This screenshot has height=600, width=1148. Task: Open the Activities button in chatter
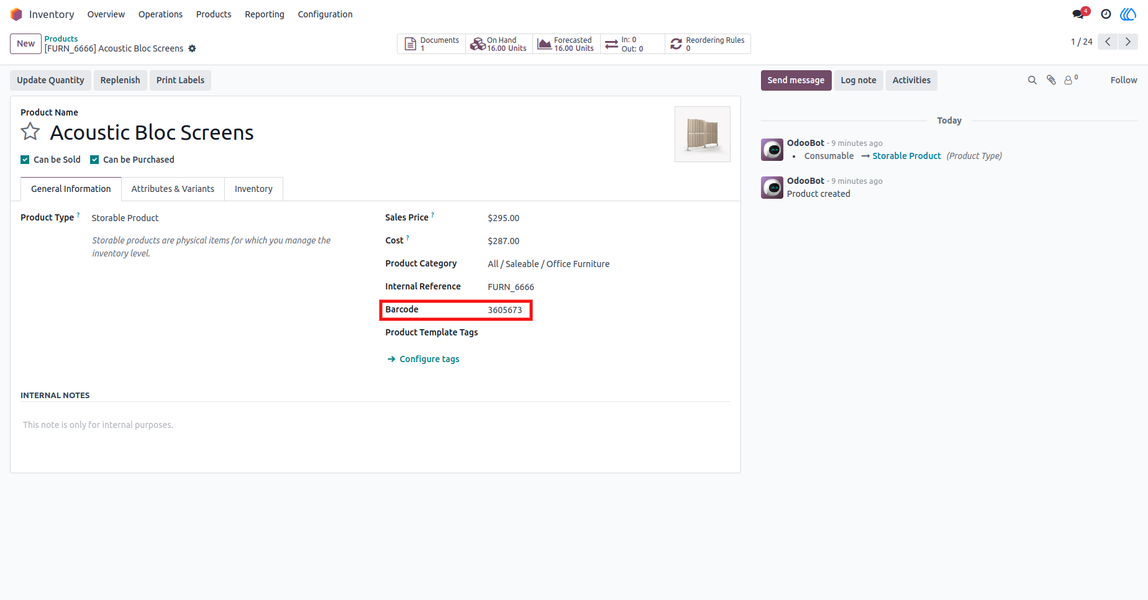coord(911,80)
